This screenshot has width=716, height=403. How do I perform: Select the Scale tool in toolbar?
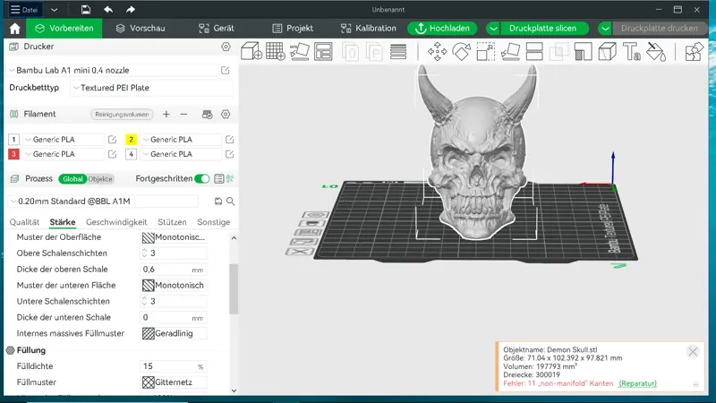click(x=485, y=51)
